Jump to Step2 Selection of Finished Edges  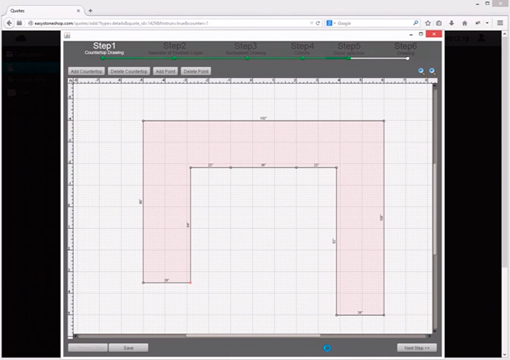(174, 49)
